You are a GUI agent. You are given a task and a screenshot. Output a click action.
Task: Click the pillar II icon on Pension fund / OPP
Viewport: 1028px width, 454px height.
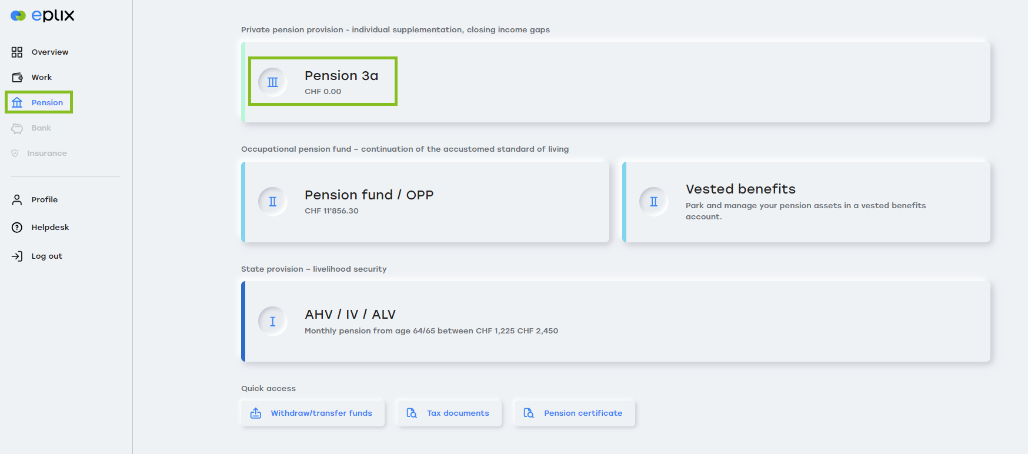tap(273, 202)
